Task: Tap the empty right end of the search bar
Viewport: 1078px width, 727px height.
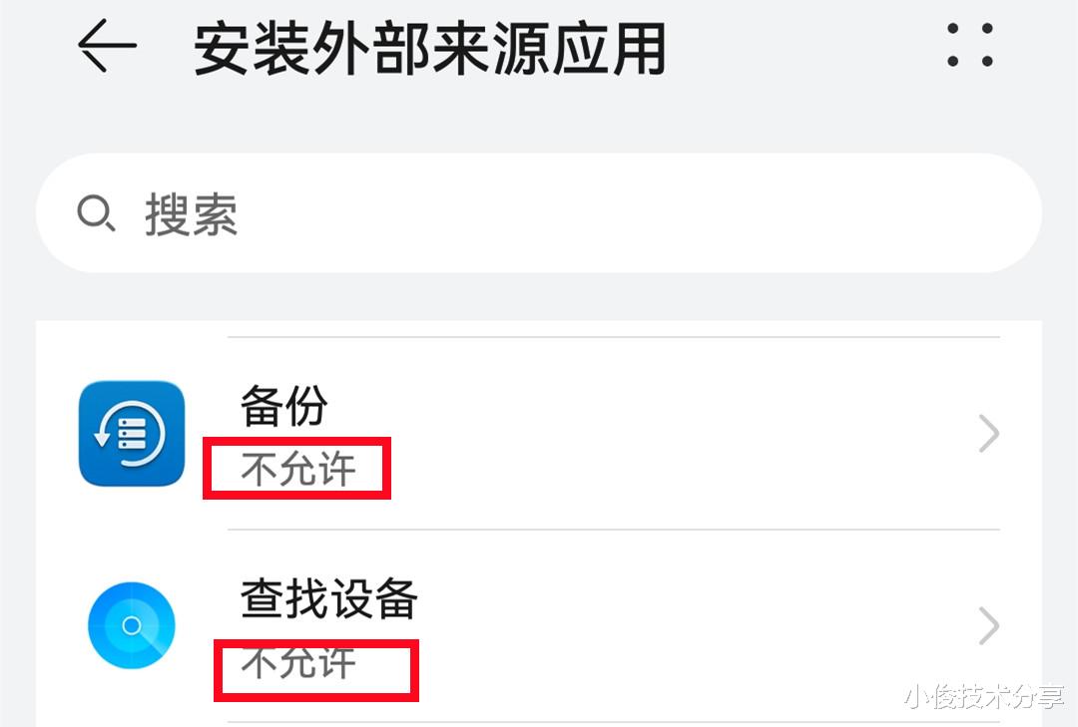Action: tap(898, 213)
